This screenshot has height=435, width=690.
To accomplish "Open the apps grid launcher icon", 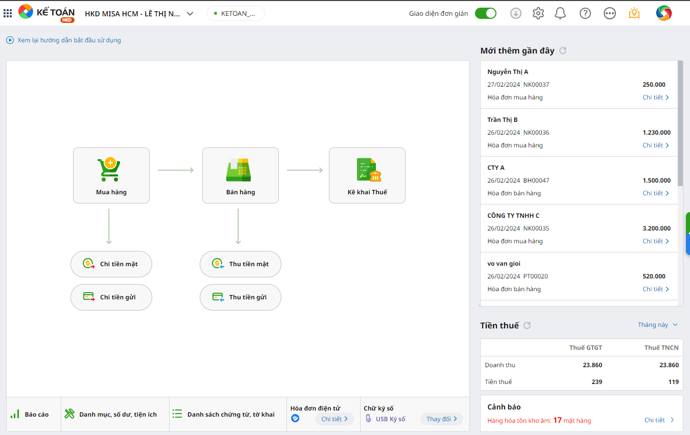I will 8,13.
